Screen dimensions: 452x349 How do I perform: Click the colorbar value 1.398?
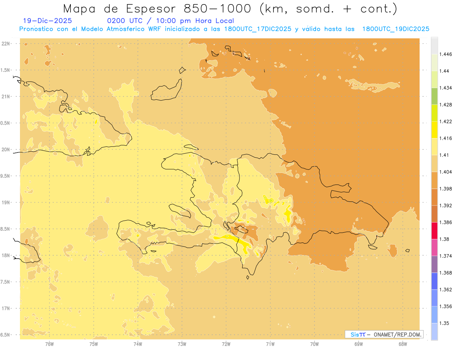(x=446, y=189)
